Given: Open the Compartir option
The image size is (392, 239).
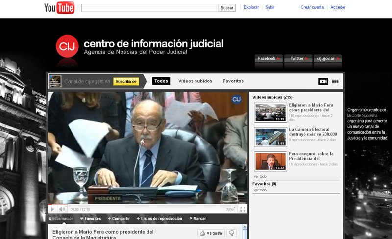Looking at the screenshot, I should click(x=119, y=219).
